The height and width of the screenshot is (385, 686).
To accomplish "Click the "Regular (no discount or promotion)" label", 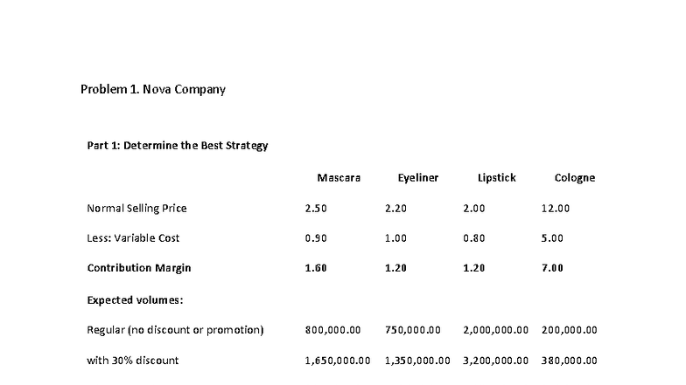I will click(x=175, y=330).
